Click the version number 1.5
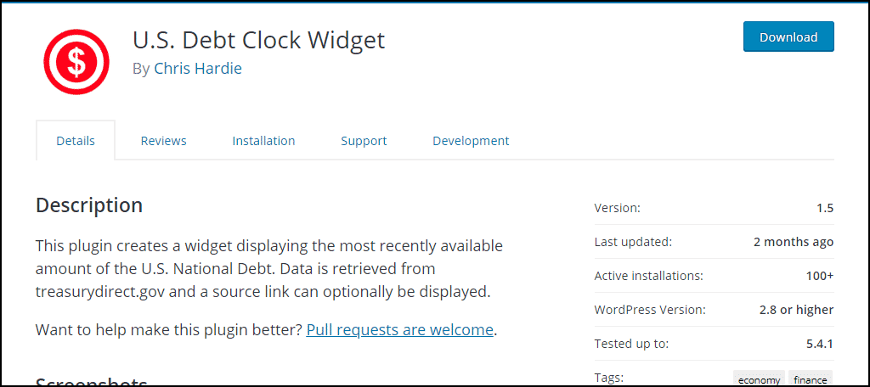This screenshot has height=387, width=870. 825,209
